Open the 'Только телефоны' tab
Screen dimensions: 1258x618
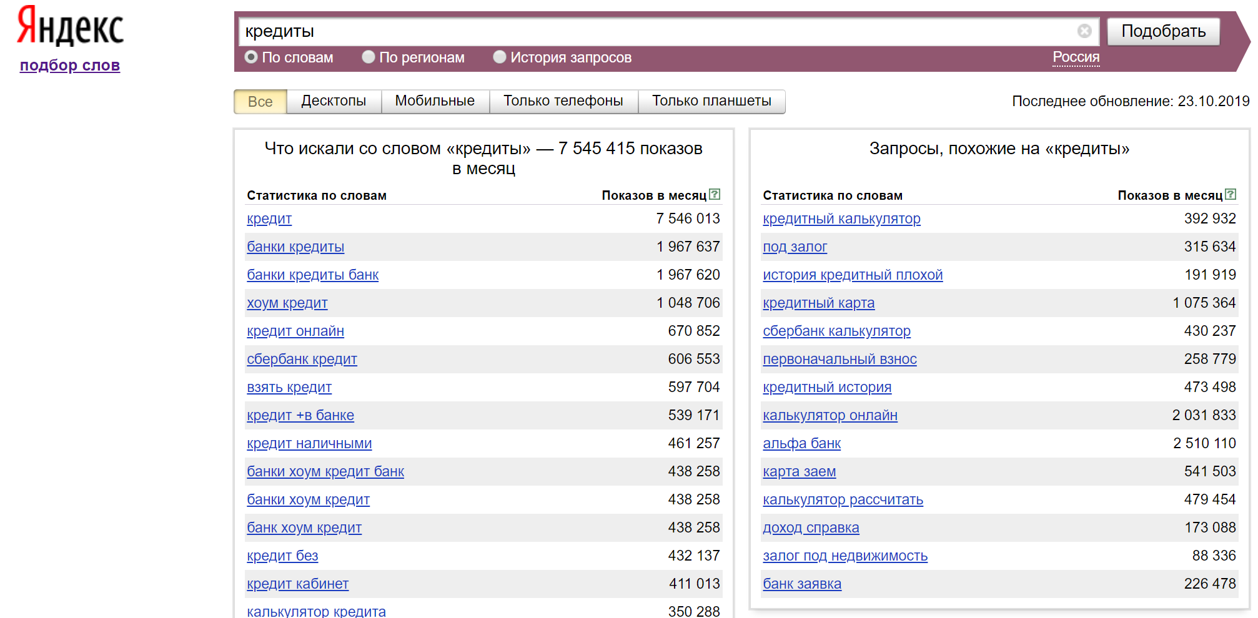pos(563,101)
